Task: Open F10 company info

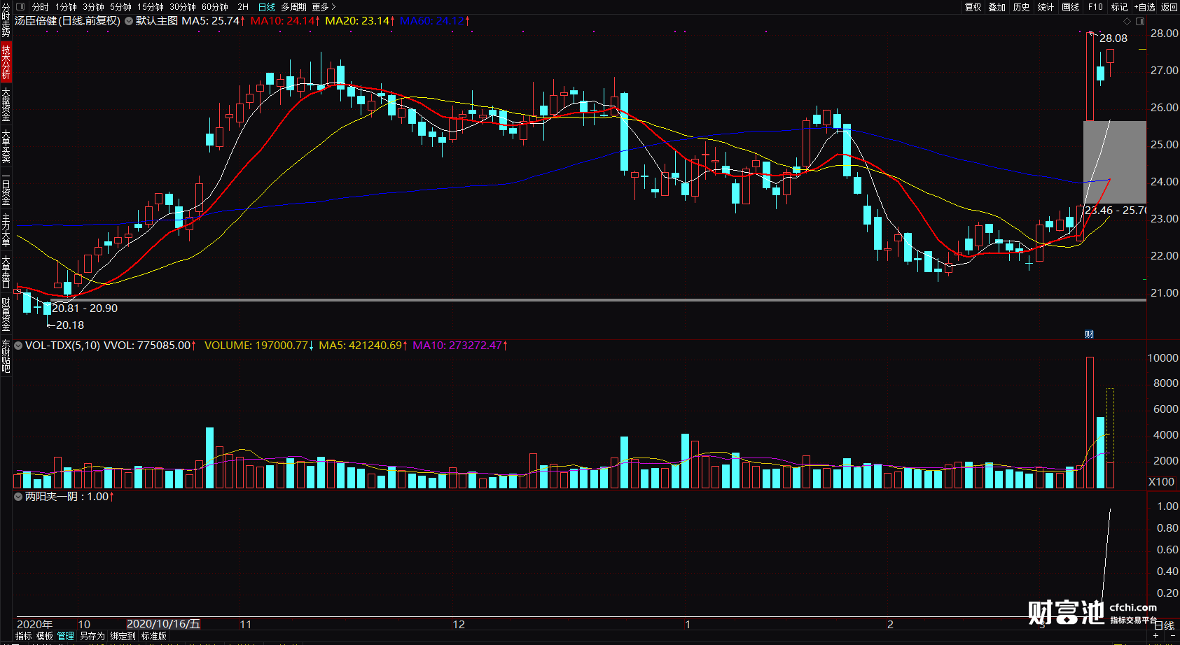Action: 1095,7
